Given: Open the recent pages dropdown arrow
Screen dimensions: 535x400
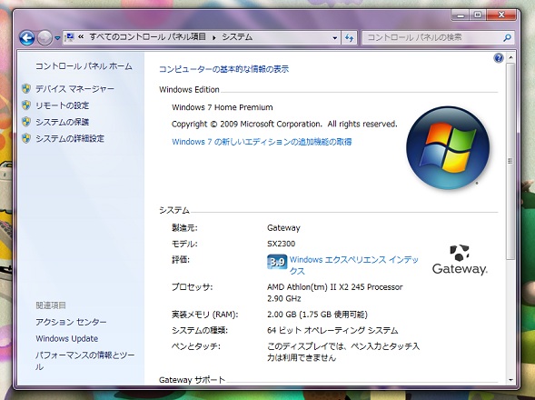Looking at the screenshot, I should tap(57, 38).
